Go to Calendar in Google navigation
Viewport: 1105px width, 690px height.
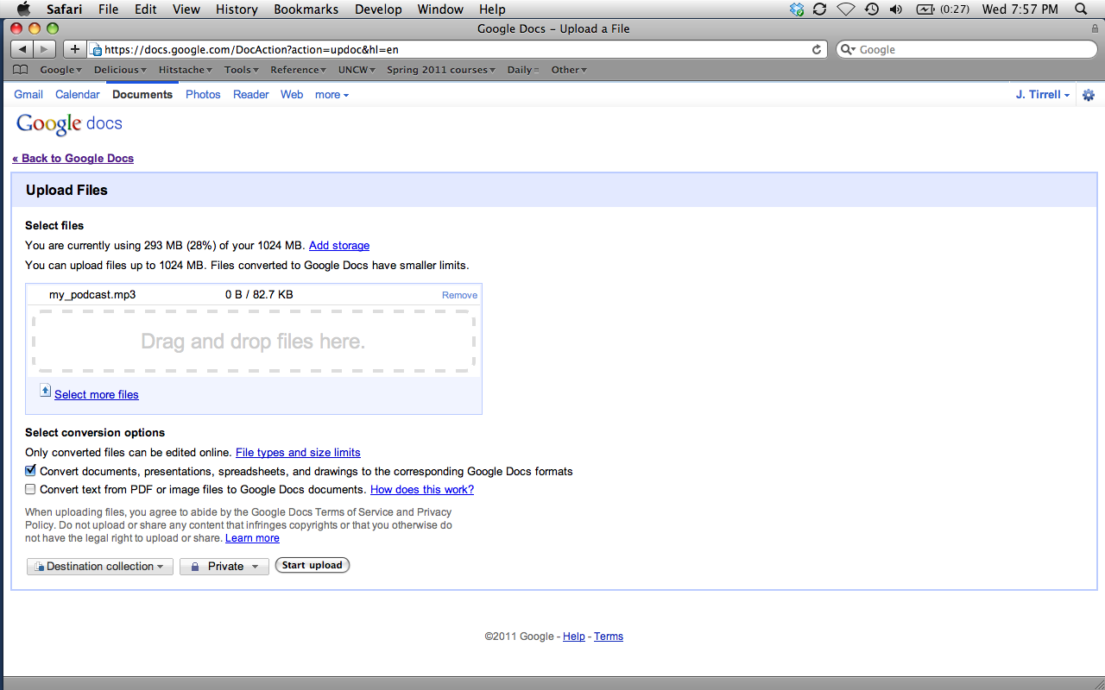click(x=78, y=95)
